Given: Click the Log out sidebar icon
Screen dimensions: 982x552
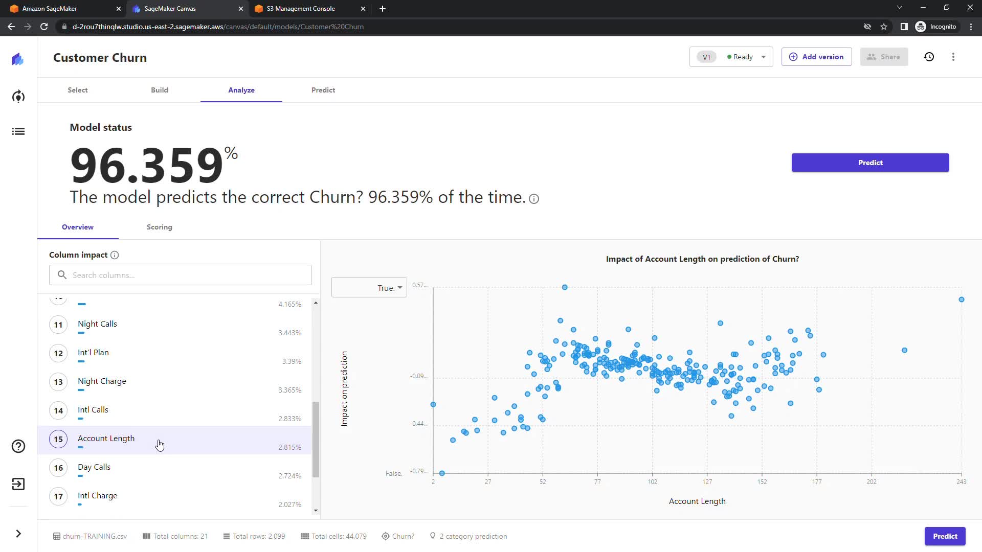Looking at the screenshot, I should [x=18, y=484].
